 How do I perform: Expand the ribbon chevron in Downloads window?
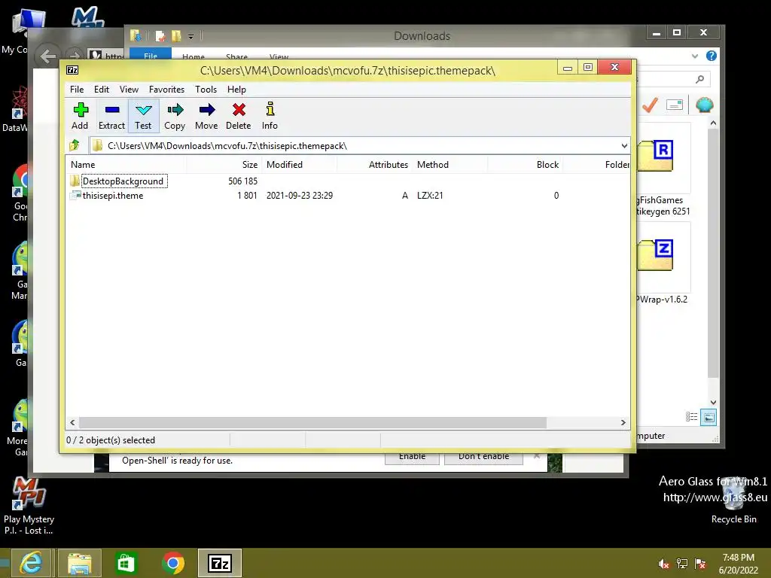(x=695, y=56)
